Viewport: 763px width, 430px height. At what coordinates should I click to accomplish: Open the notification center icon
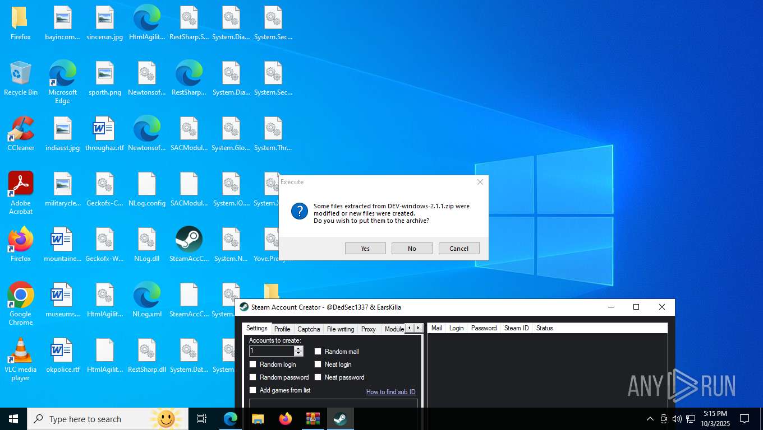point(744,419)
